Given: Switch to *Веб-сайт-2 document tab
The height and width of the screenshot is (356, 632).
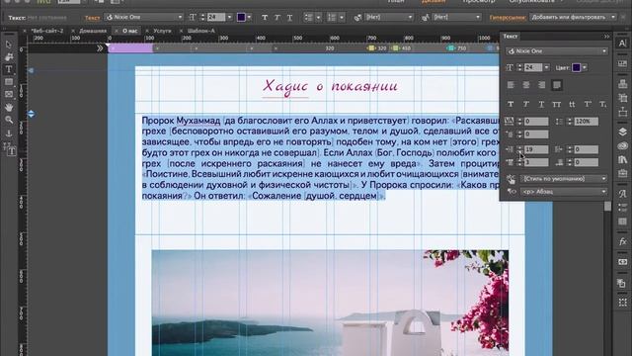Looking at the screenshot, I should pos(47,31).
